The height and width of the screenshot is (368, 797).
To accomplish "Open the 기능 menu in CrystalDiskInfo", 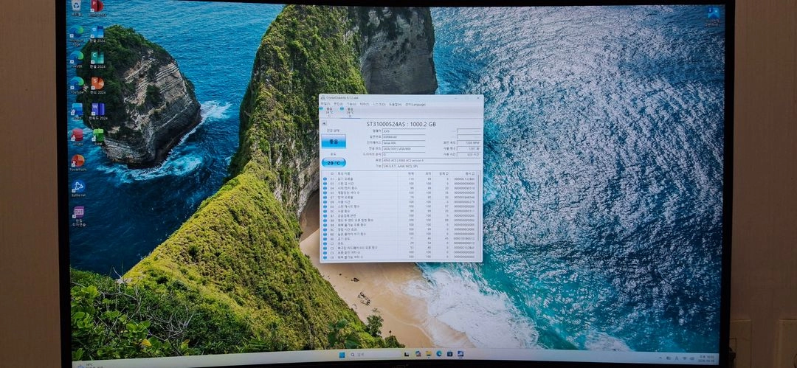I will point(352,104).
